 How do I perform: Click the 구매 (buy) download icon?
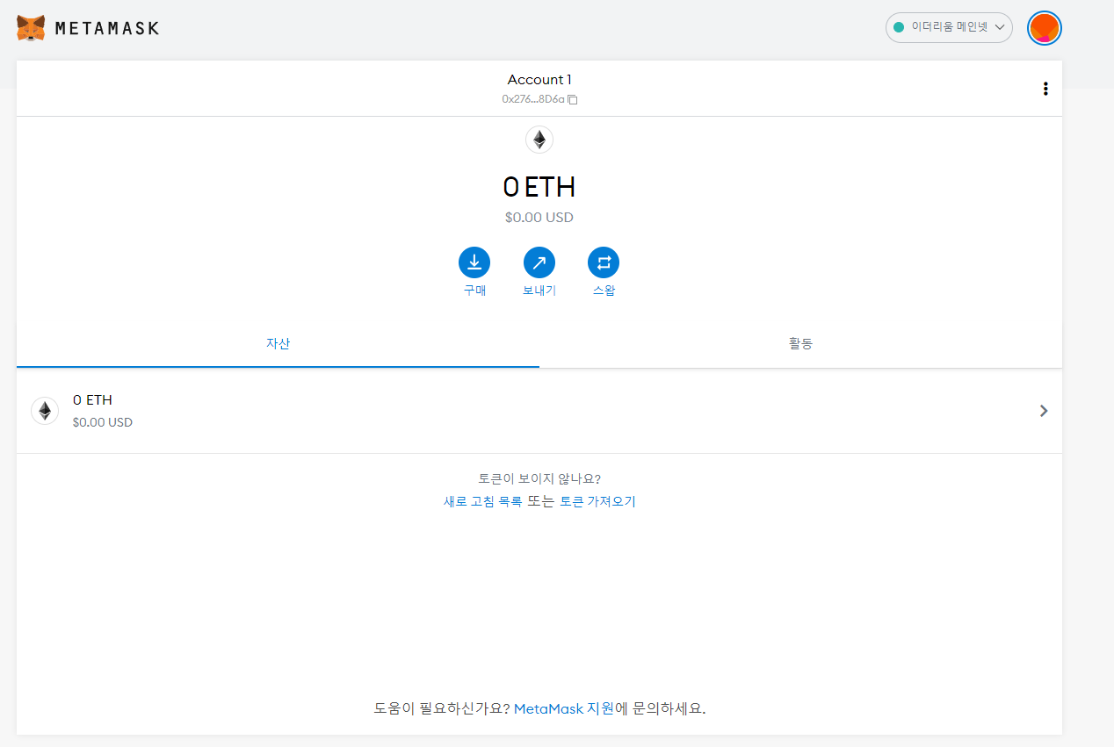pyautogui.click(x=474, y=262)
